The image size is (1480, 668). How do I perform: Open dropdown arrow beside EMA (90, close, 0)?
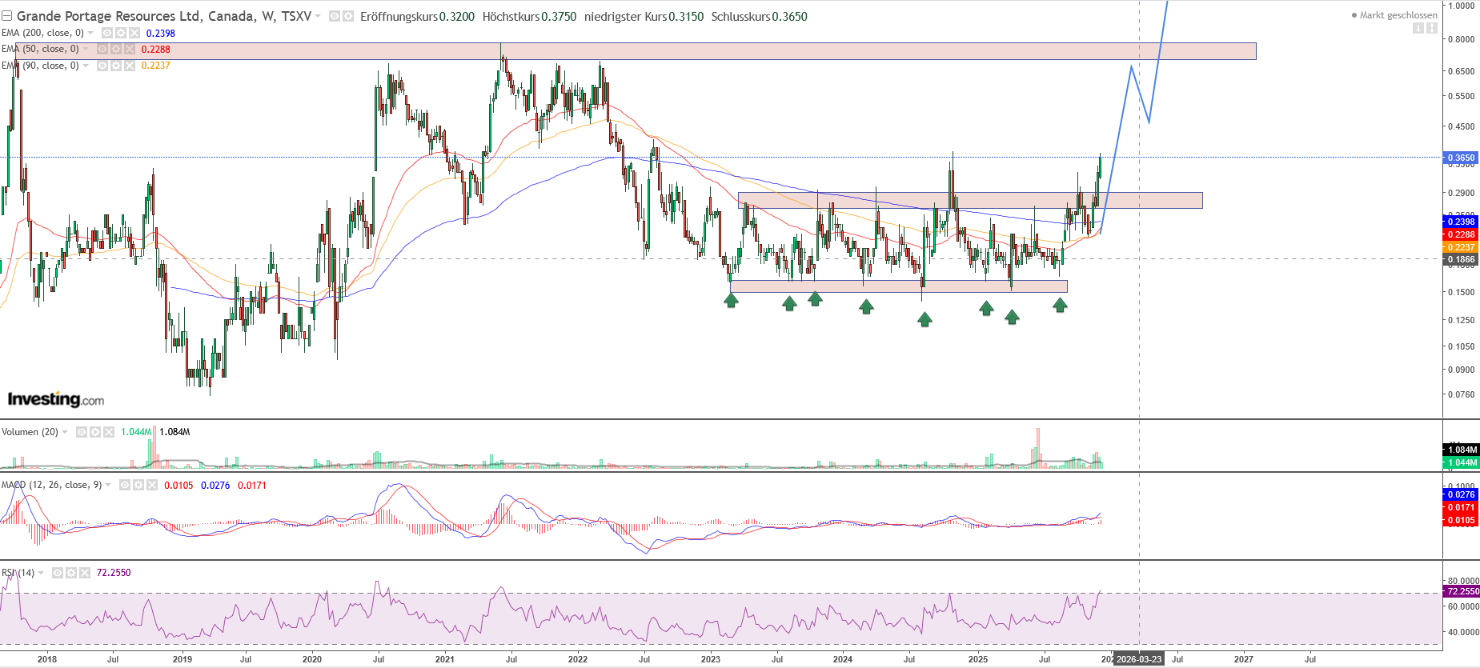coord(86,66)
